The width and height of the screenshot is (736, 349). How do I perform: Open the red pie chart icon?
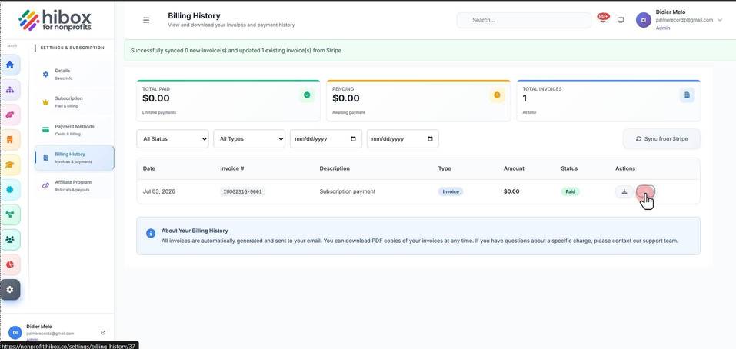10,264
